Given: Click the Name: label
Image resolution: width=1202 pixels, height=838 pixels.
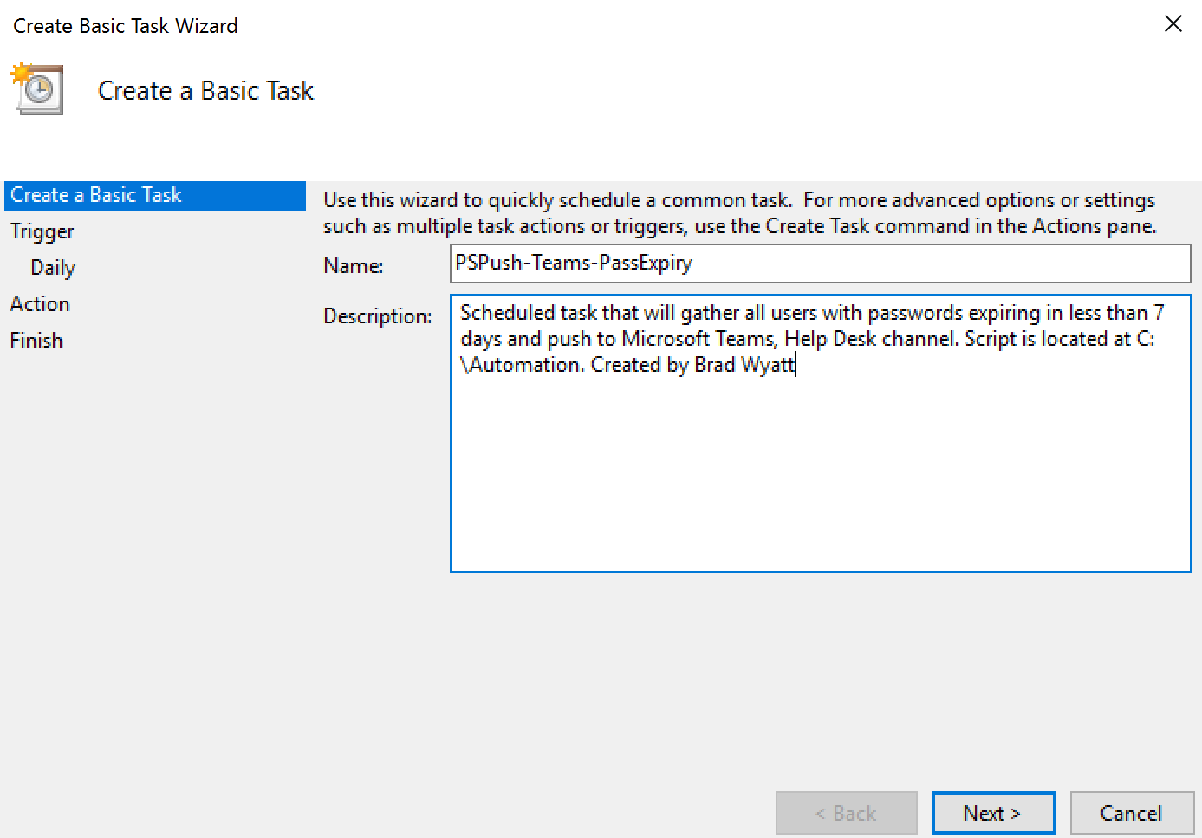Looking at the screenshot, I should tap(354, 266).
